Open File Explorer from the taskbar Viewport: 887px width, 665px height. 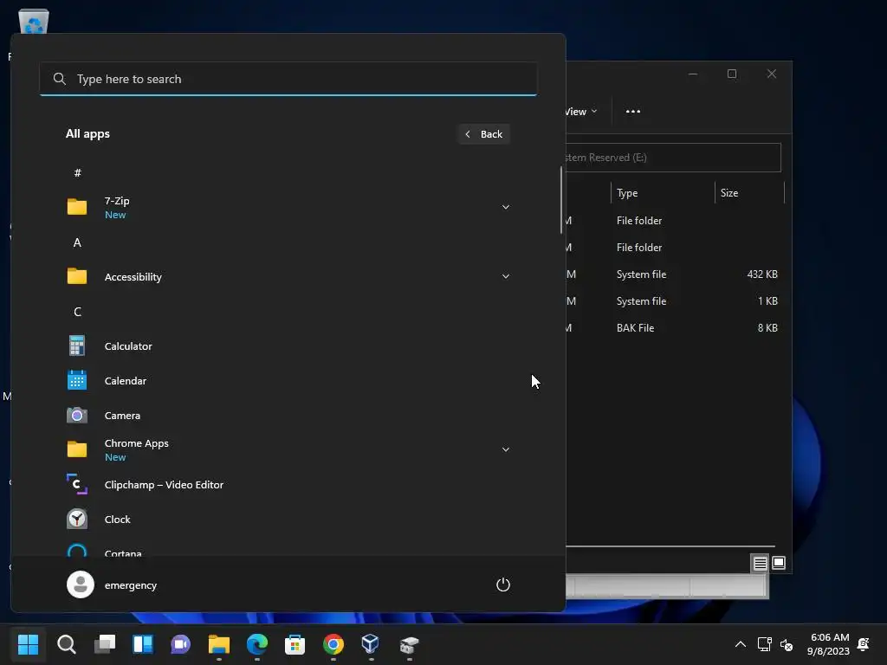[x=219, y=644]
